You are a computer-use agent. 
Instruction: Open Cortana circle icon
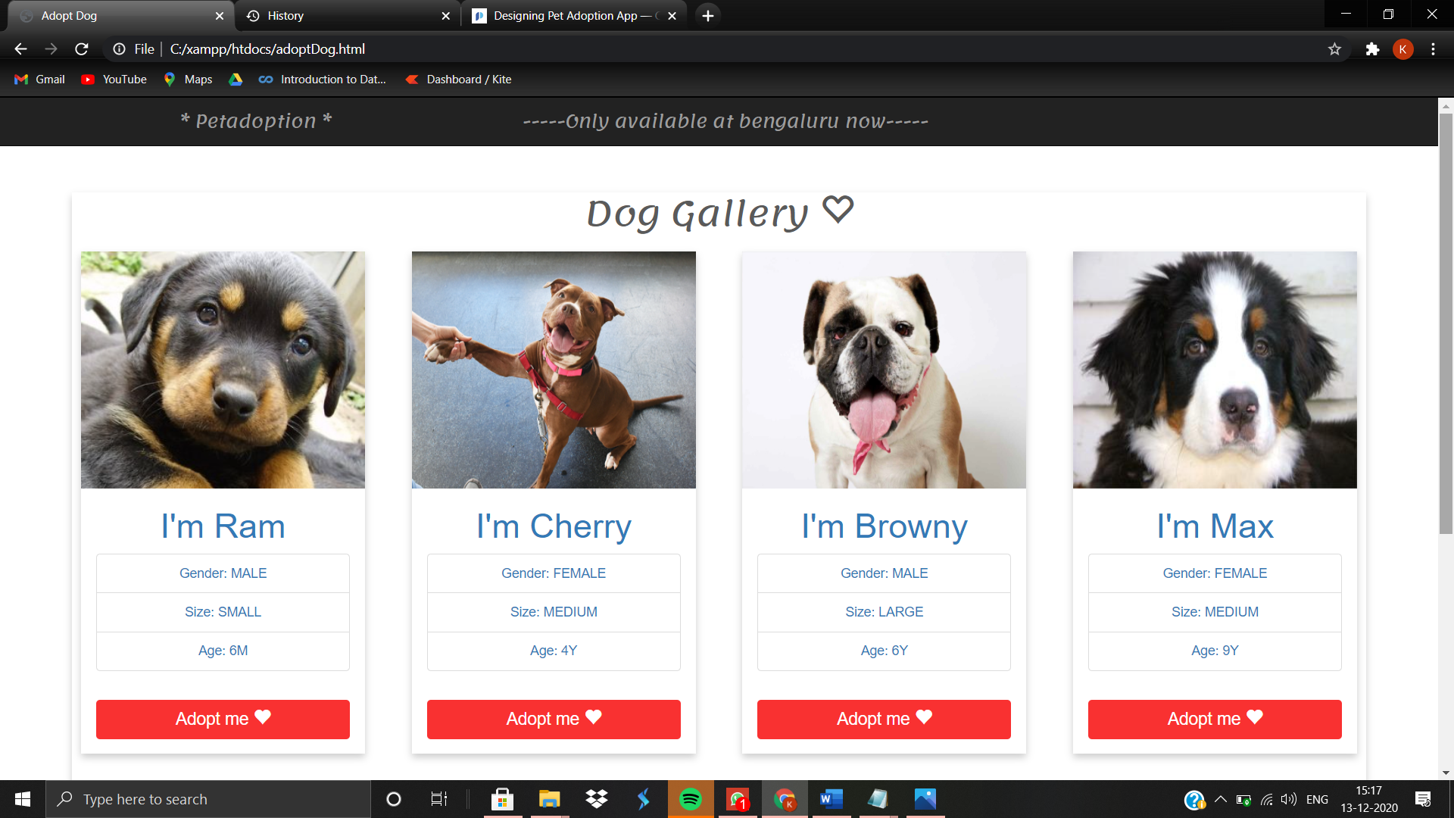click(x=393, y=799)
